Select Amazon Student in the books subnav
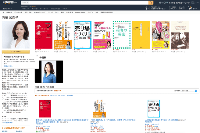This screenshot has width=200, height=133. click(80, 12)
